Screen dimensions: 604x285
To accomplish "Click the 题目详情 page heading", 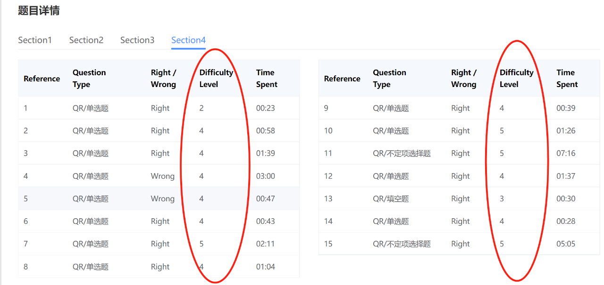I will [x=39, y=10].
